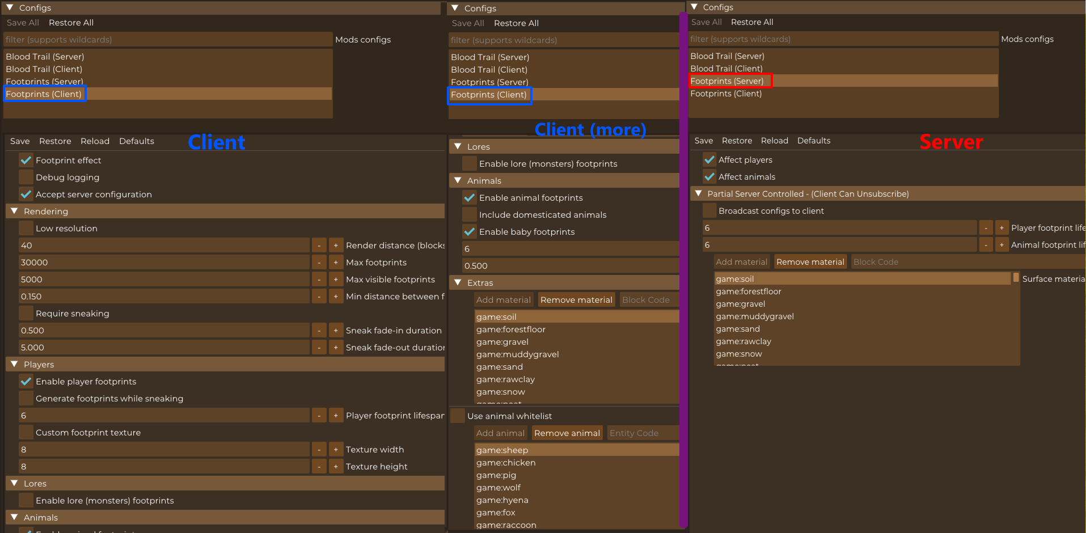
Task: Select Blood Trail (Server) in Client list
Action: point(168,57)
